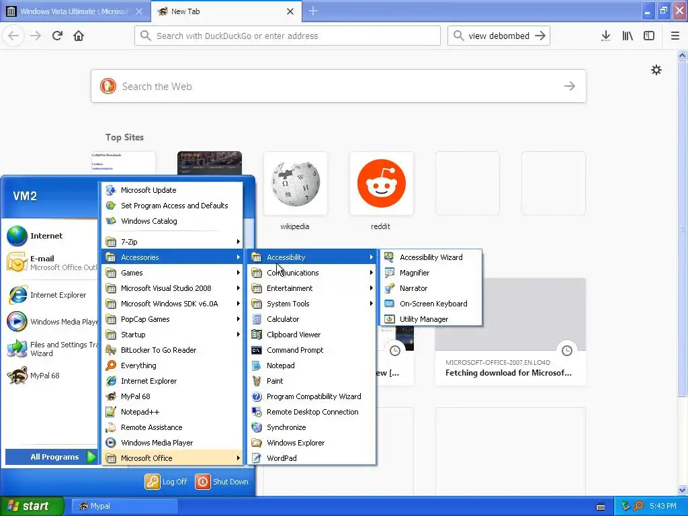Click the browser address bar

pos(288,36)
